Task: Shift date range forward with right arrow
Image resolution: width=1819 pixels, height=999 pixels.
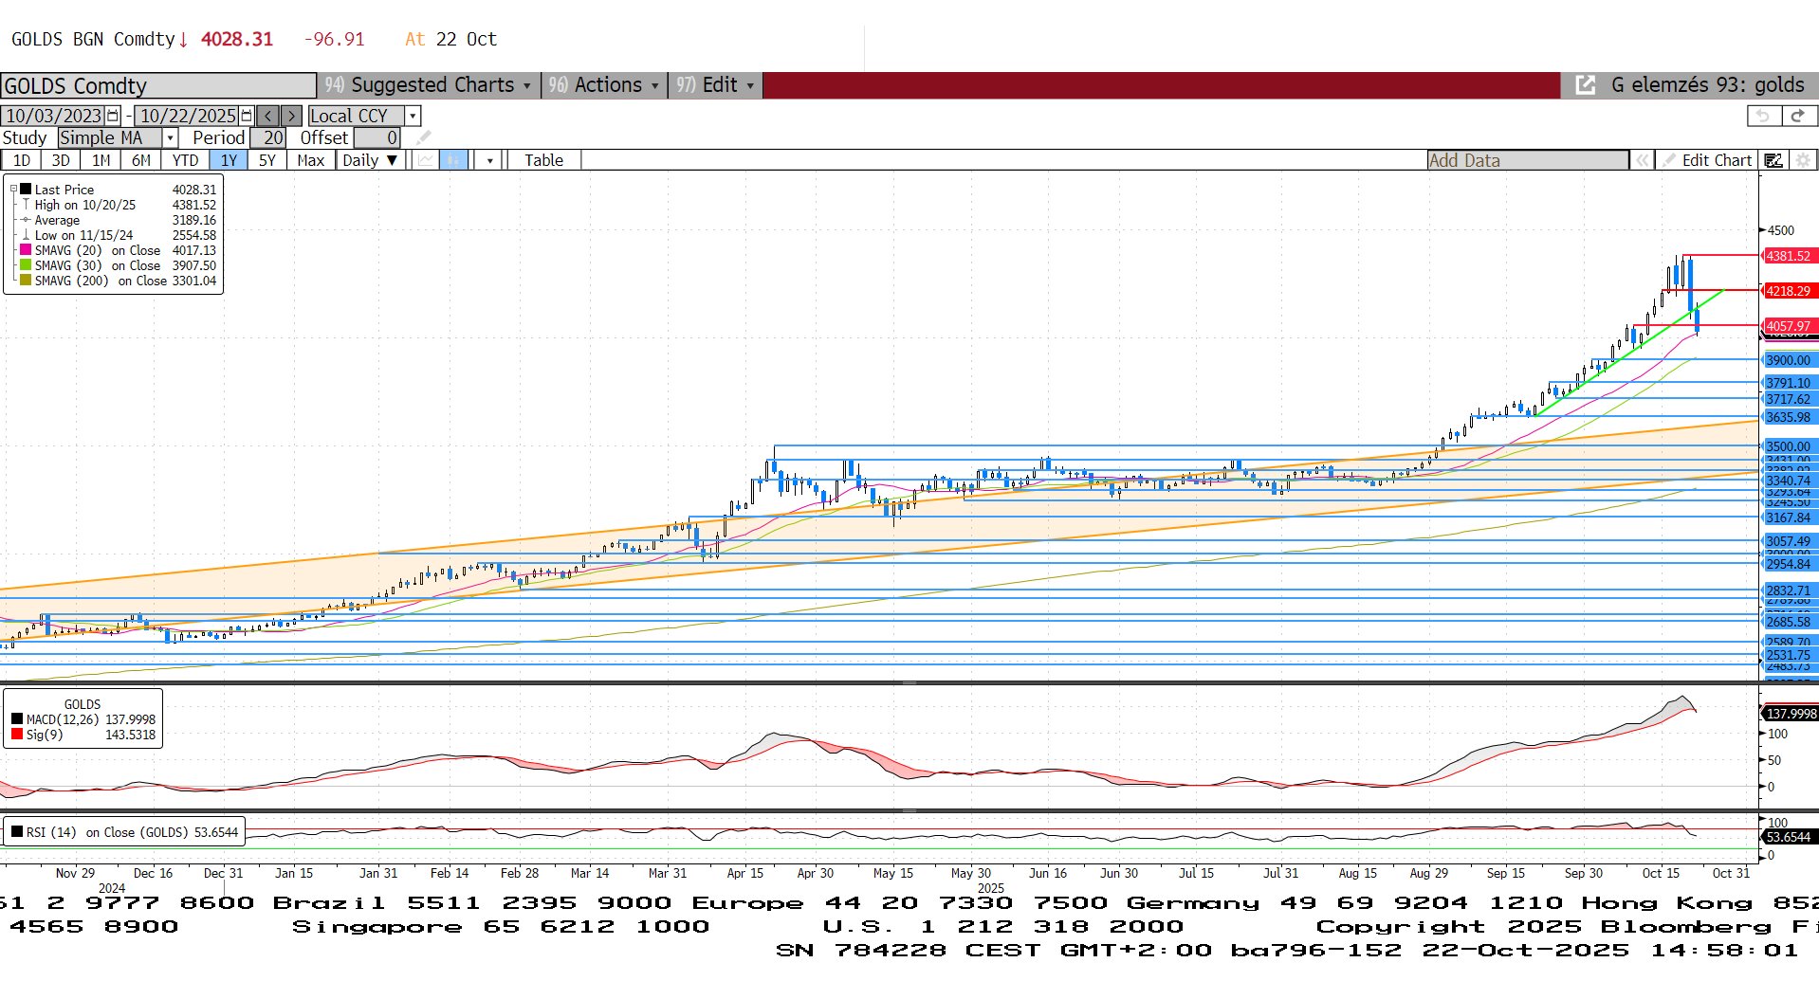Action: [x=292, y=116]
